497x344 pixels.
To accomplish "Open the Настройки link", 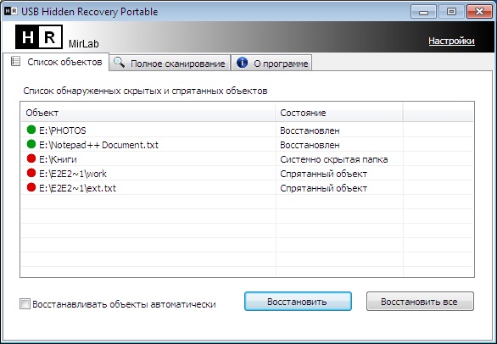I will [451, 41].
